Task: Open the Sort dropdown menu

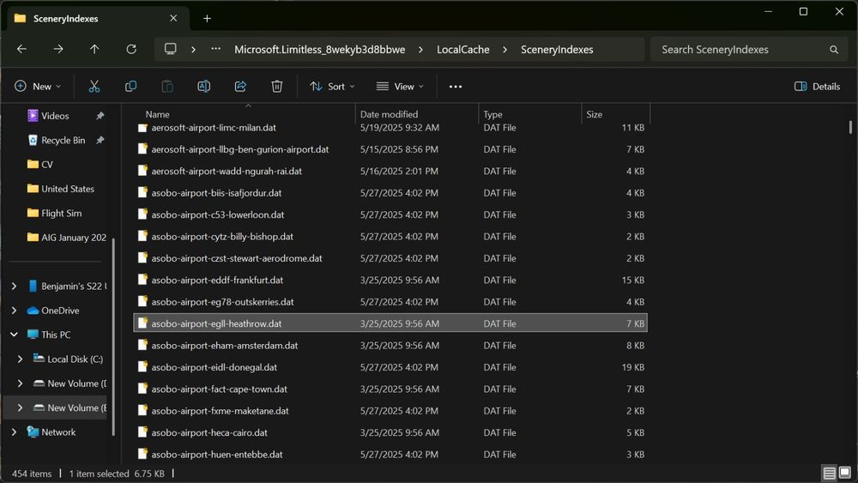Action: pos(332,86)
